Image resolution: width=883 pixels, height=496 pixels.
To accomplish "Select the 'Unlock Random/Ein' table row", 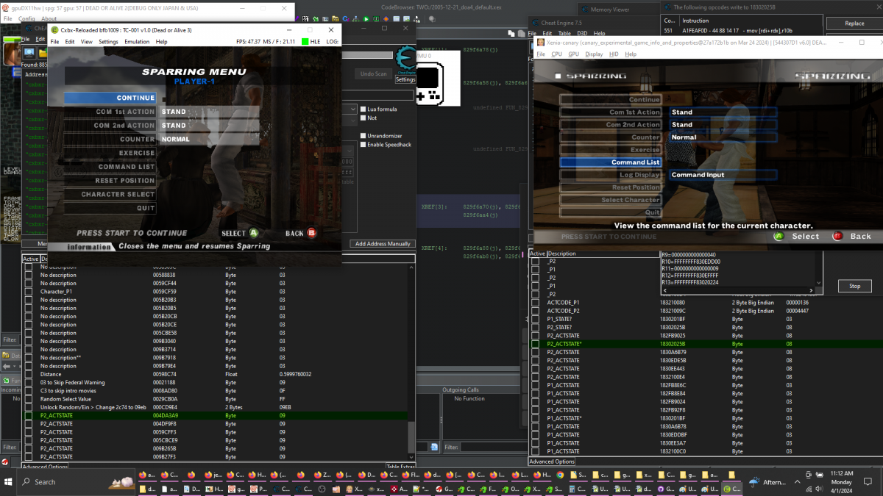I will click(217, 407).
